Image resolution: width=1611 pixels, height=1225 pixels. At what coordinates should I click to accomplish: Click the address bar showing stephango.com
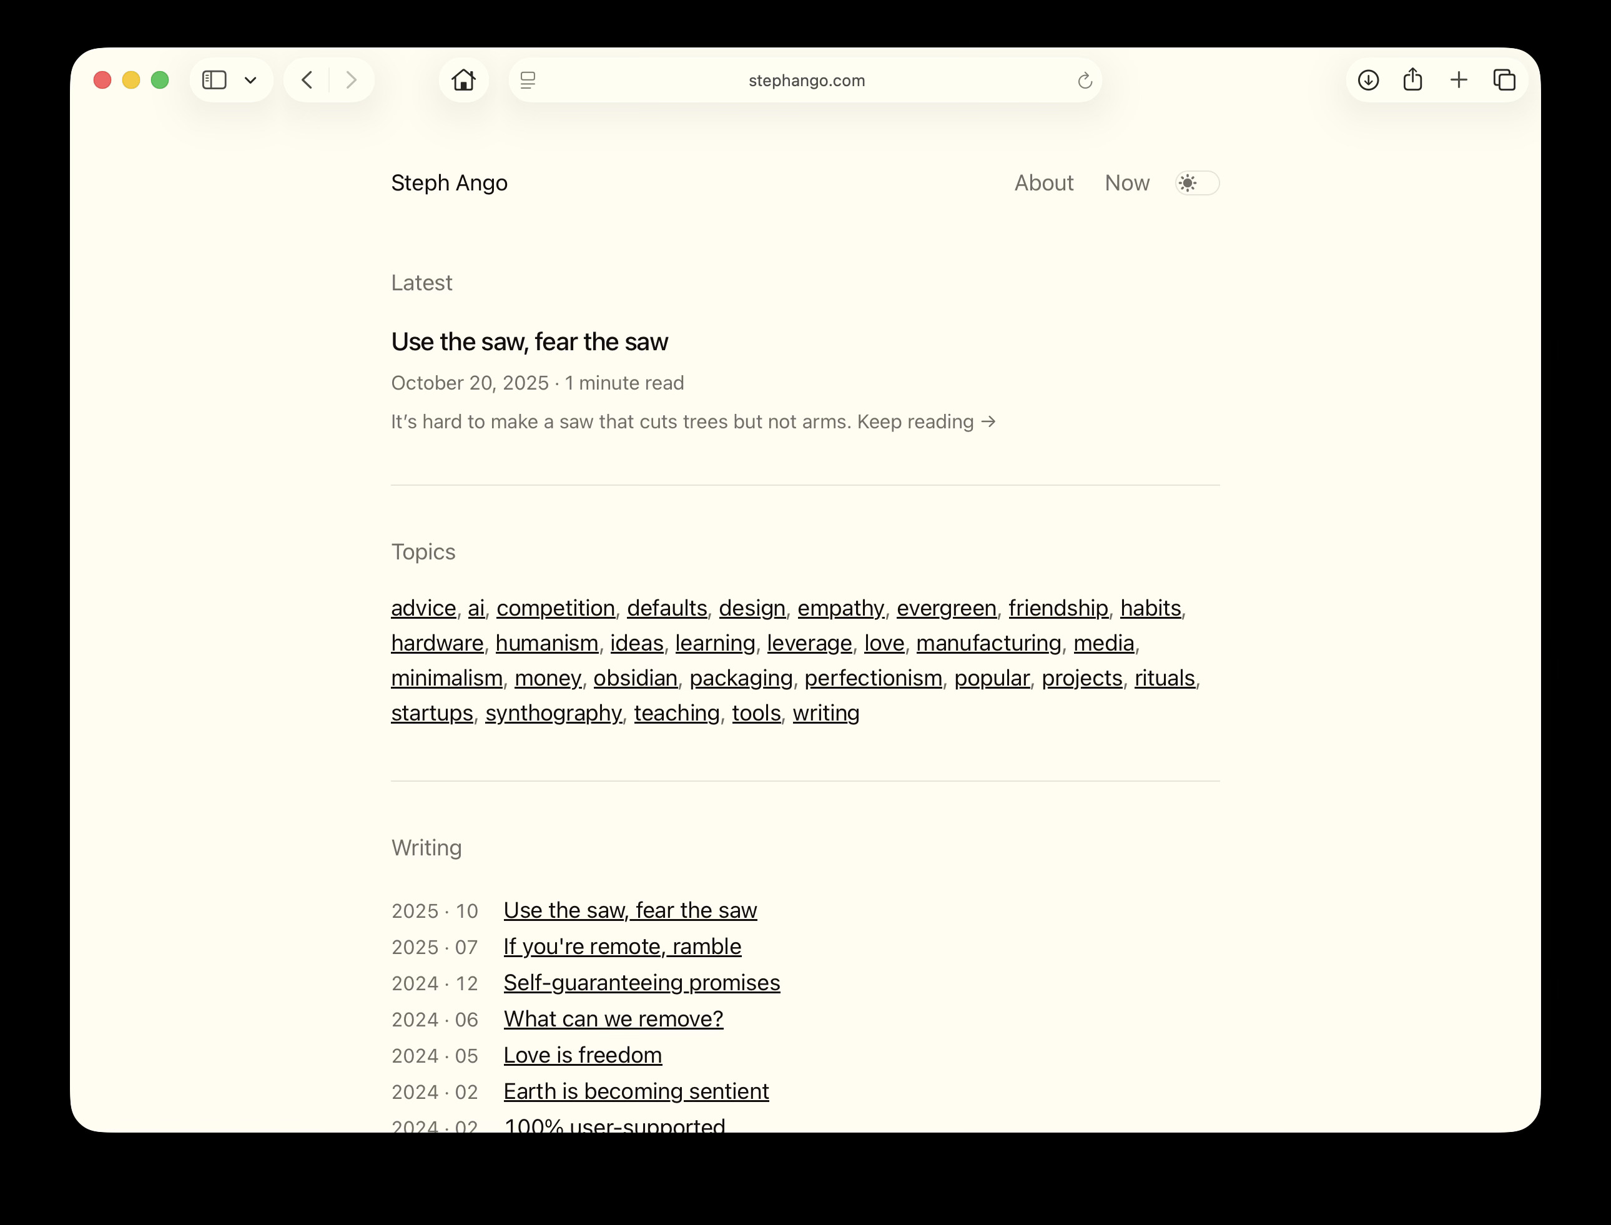[806, 81]
